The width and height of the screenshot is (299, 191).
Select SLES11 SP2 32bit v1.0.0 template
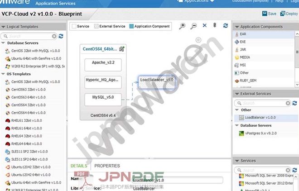click(x=27, y=152)
